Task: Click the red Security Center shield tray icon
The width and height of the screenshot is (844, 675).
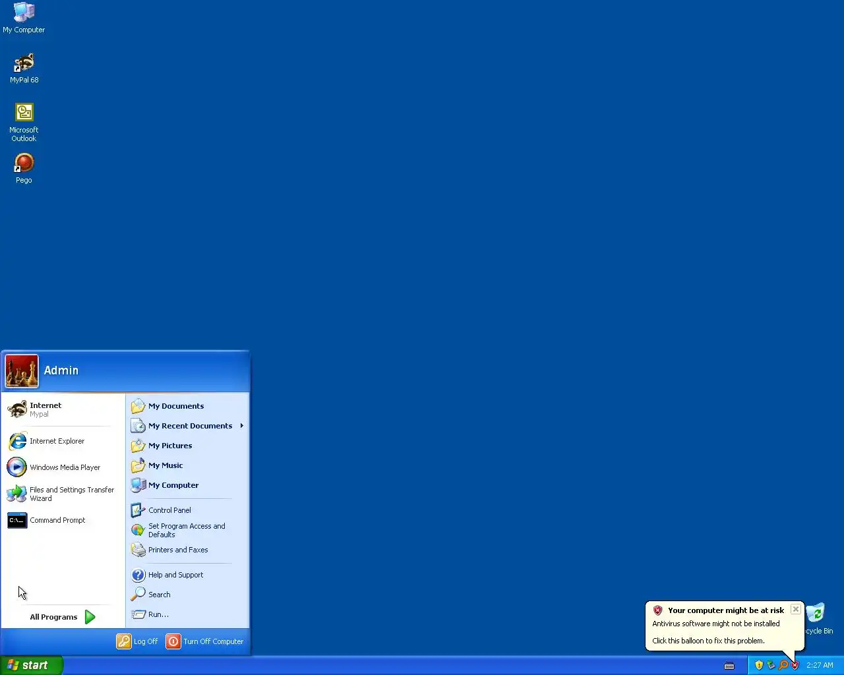Action: coord(795,665)
